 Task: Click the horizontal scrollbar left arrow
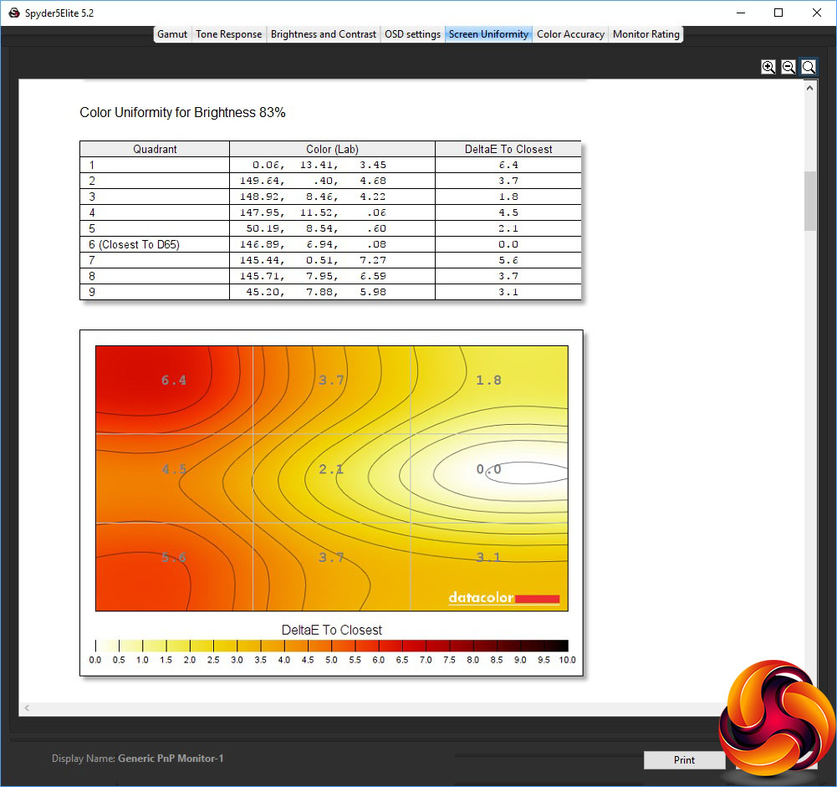pos(27,708)
